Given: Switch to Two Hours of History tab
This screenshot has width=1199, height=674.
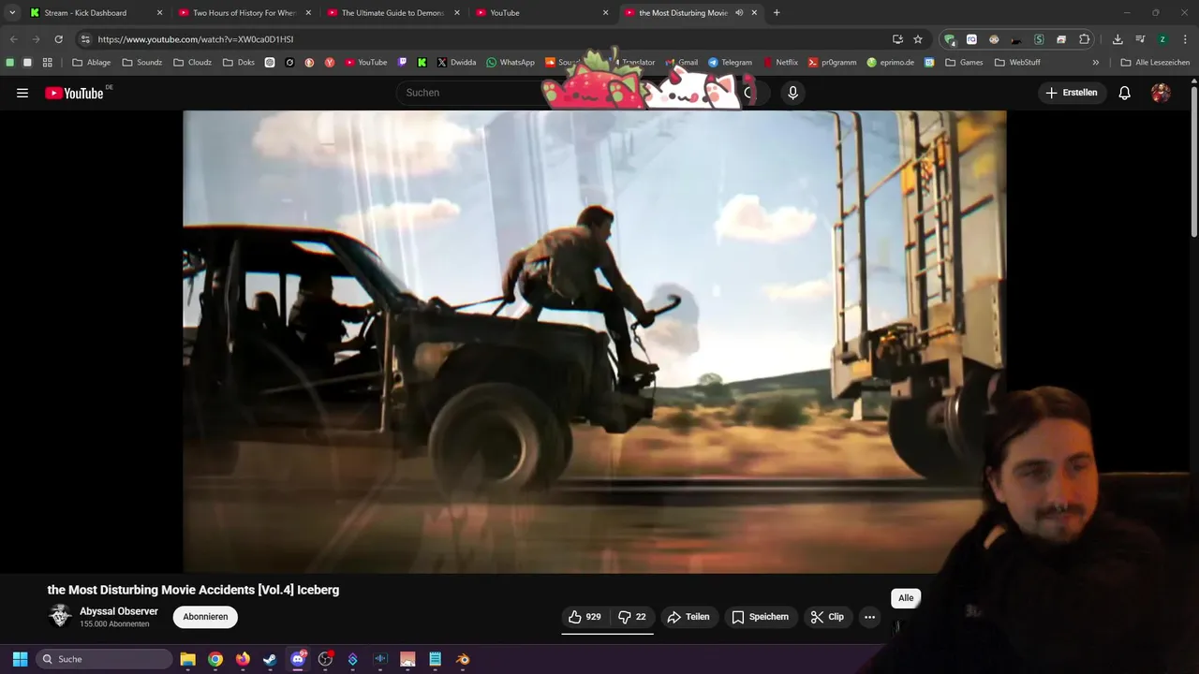Looking at the screenshot, I should (244, 13).
